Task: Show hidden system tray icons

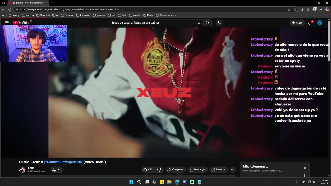Action: pyautogui.click(x=291, y=182)
